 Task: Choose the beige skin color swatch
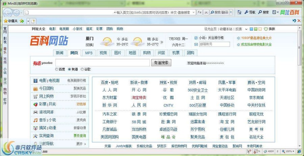(x=260, y=29)
